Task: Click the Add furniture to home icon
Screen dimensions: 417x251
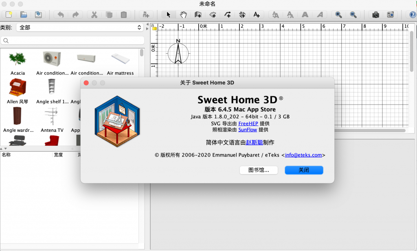Action: point(146,15)
